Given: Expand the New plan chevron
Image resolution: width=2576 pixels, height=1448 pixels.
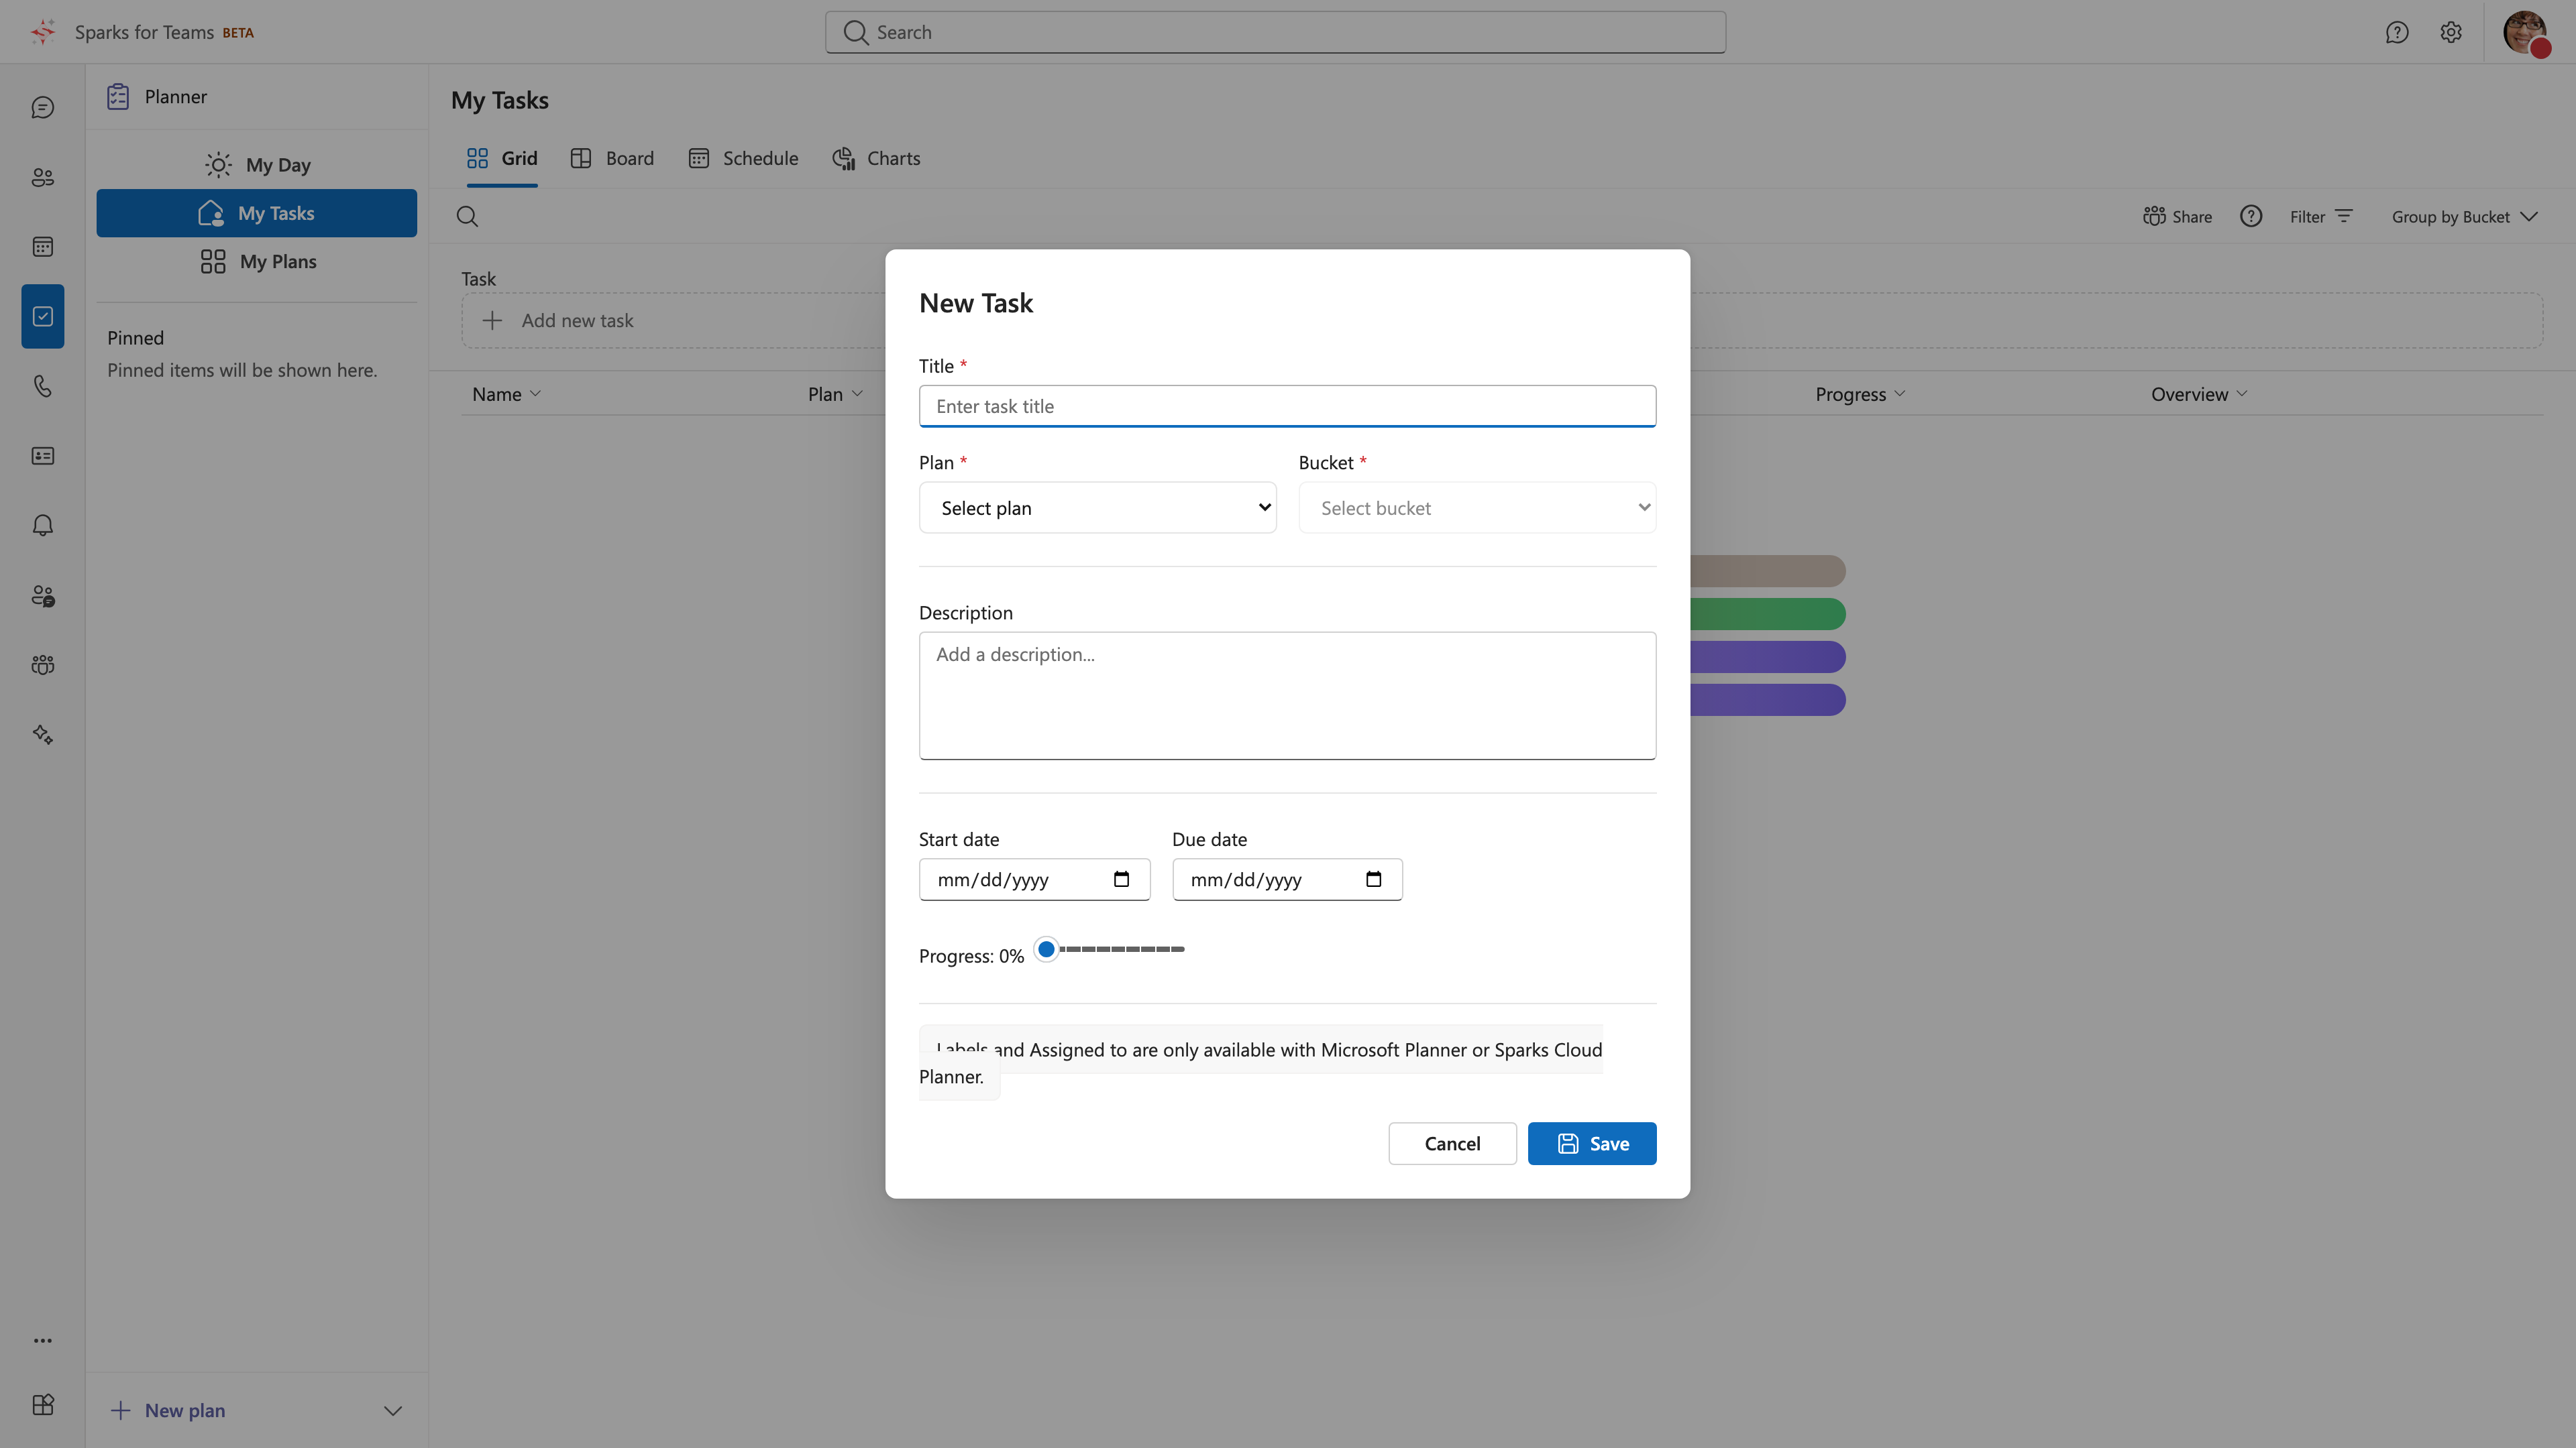Looking at the screenshot, I should (393, 1411).
